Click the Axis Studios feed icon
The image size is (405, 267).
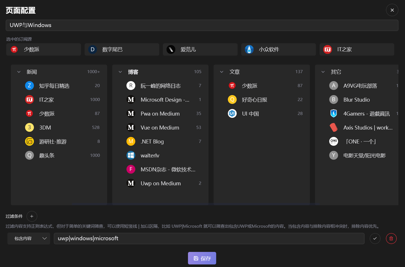334,128
